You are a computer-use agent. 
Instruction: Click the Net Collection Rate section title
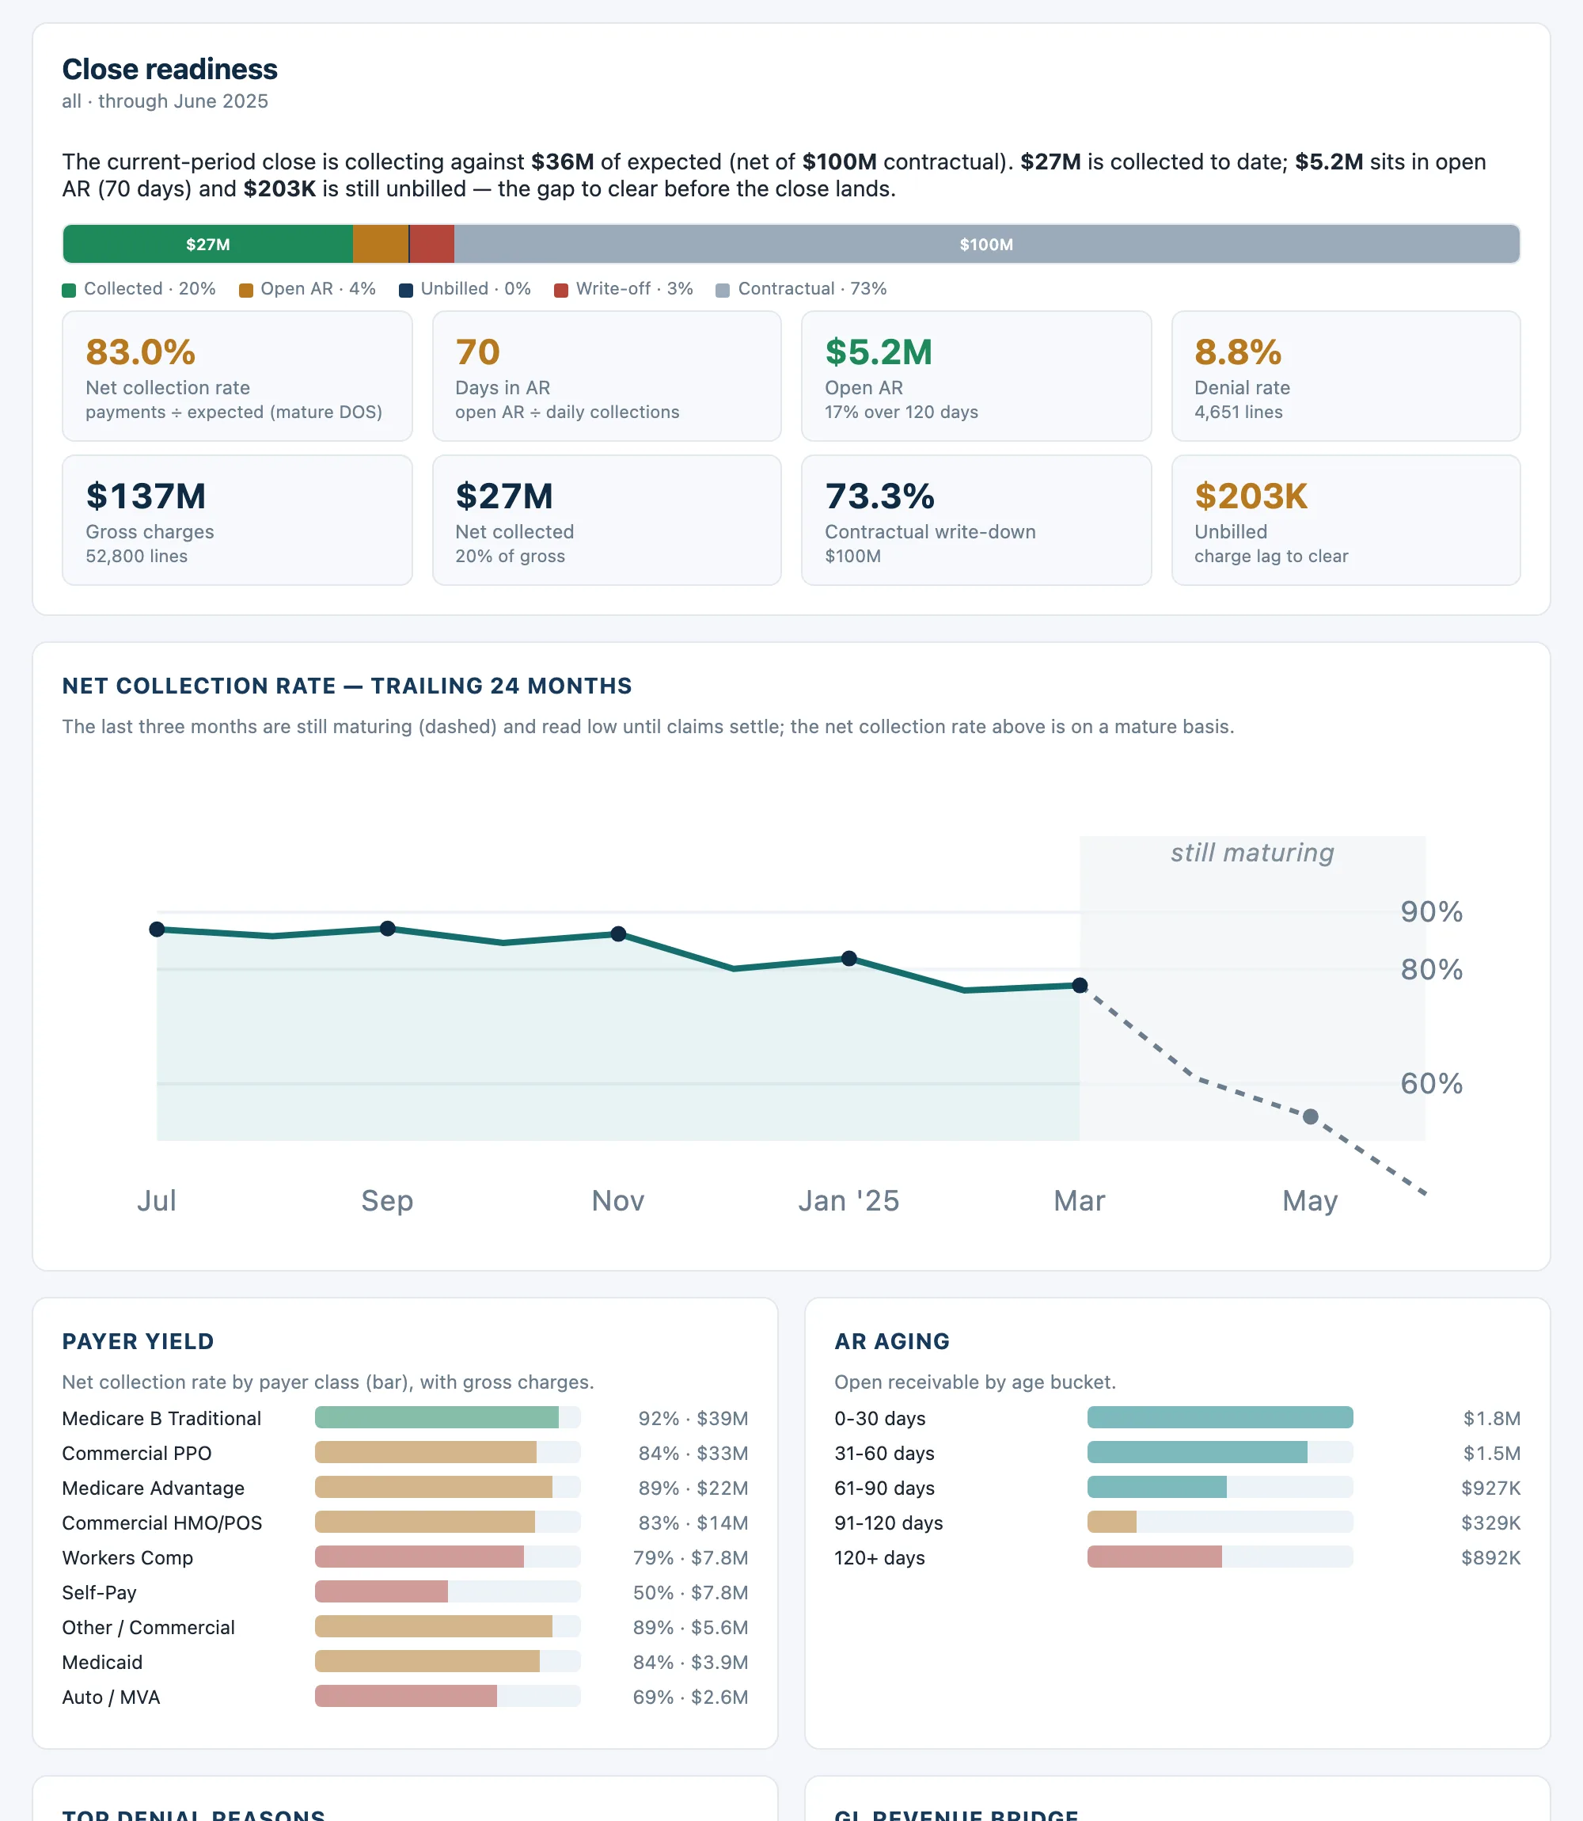click(x=347, y=686)
